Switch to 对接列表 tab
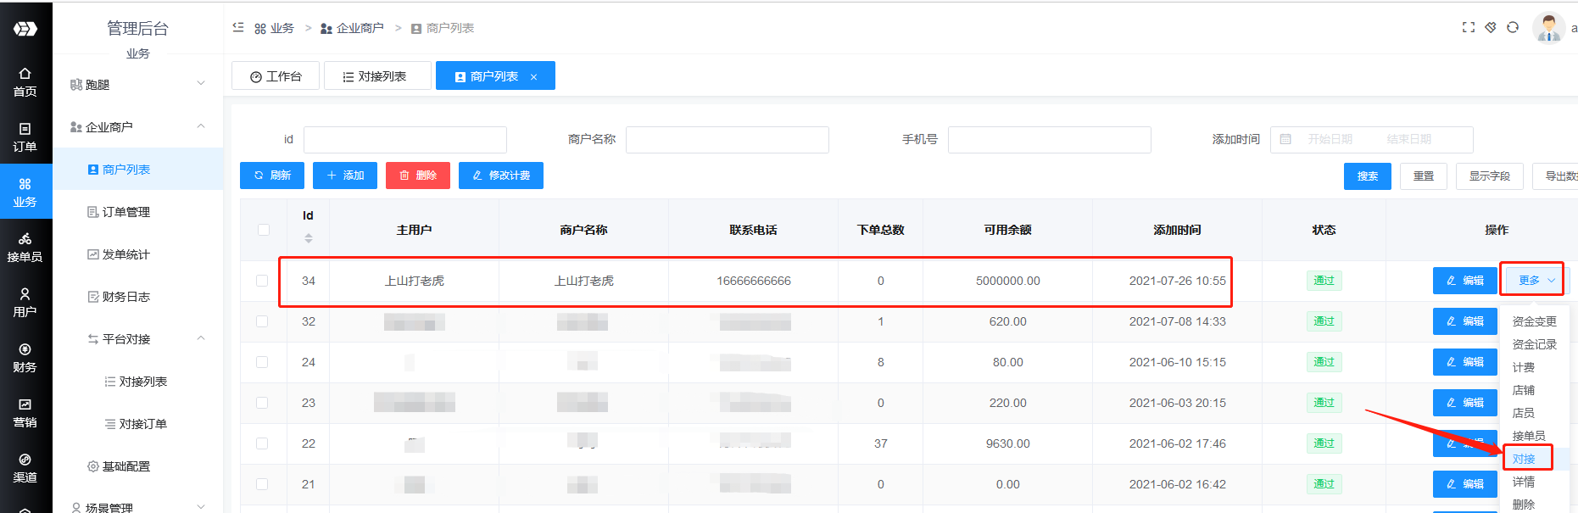1578x513 pixels. point(377,75)
